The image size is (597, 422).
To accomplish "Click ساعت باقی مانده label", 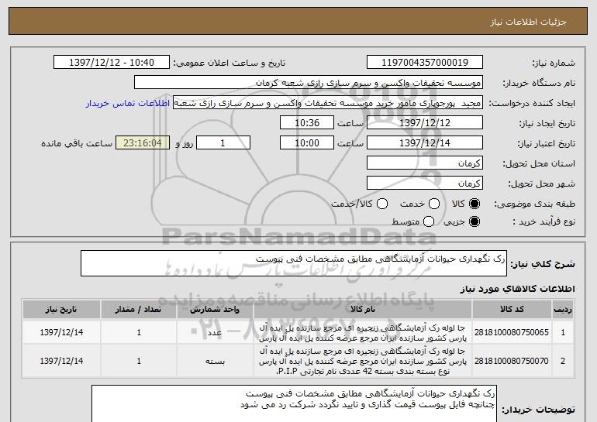I will pos(77,144).
